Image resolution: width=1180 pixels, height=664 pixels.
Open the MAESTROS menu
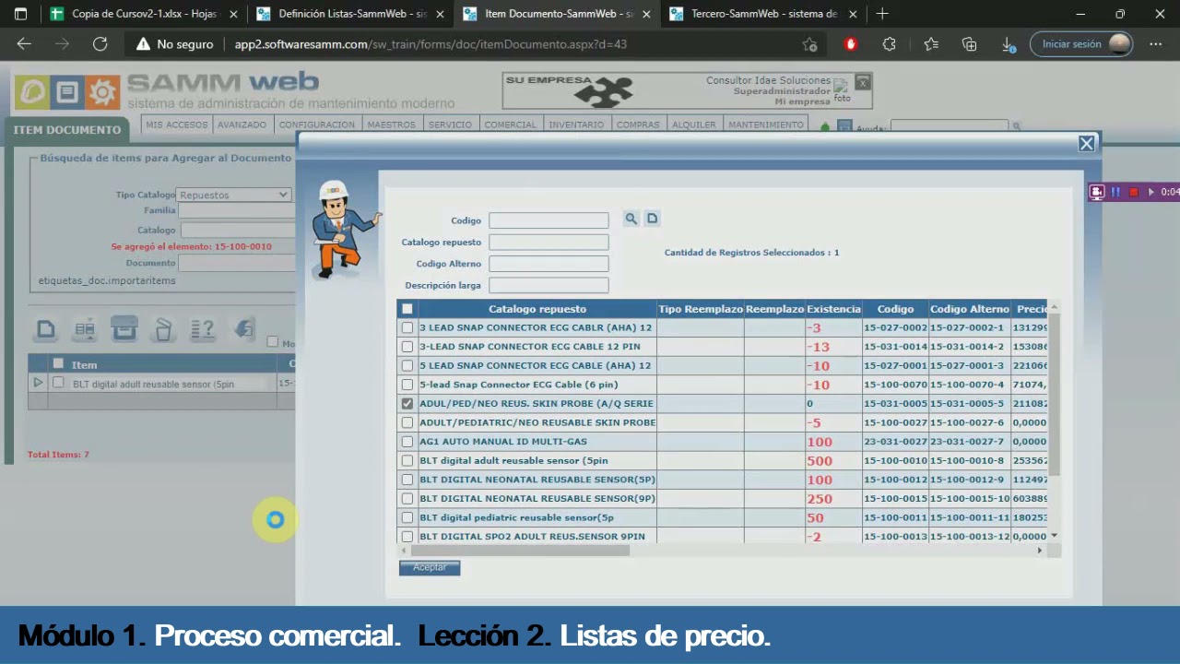pos(391,125)
